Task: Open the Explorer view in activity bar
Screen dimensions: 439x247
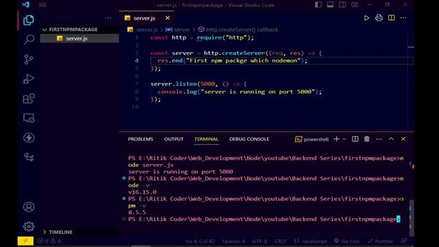Action: [x=29, y=20]
